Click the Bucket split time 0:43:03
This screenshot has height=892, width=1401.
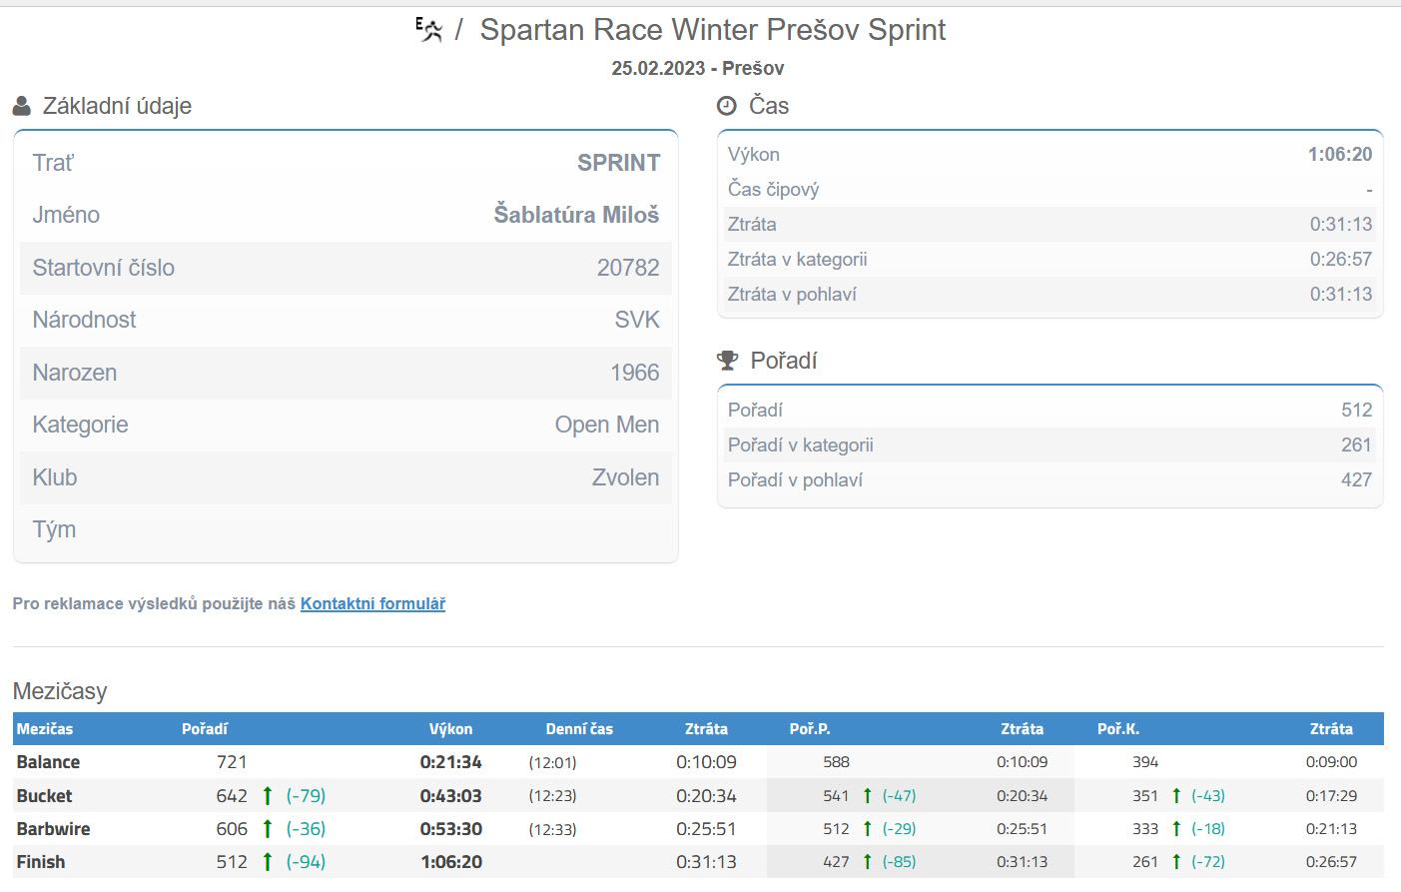(x=451, y=796)
